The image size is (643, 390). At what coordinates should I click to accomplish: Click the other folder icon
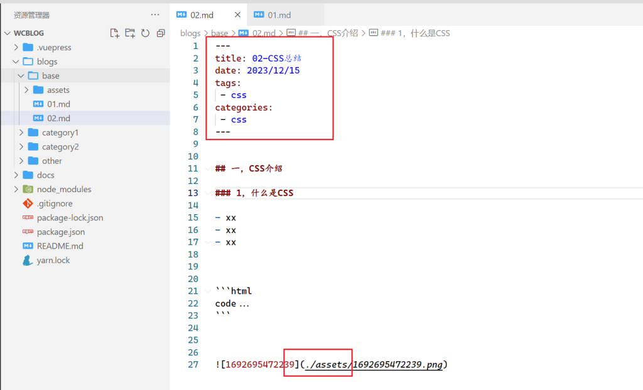pyautogui.click(x=33, y=161)
